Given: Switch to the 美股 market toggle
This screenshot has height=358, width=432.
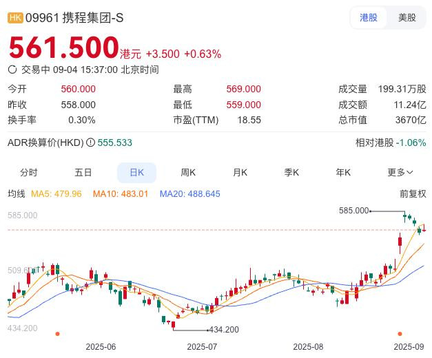Looking at the screenshot, I should (407, 18).
